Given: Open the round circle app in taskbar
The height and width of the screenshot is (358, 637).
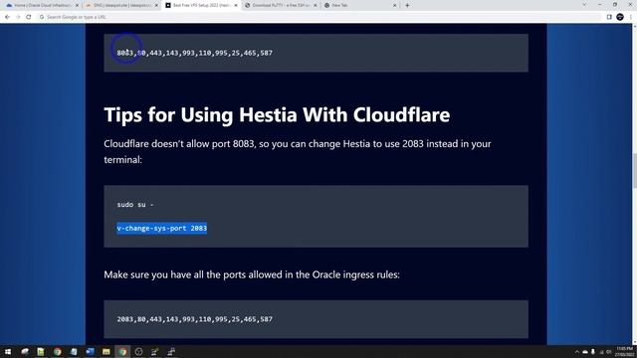Looking at the screenshot, I should point(139,351).
